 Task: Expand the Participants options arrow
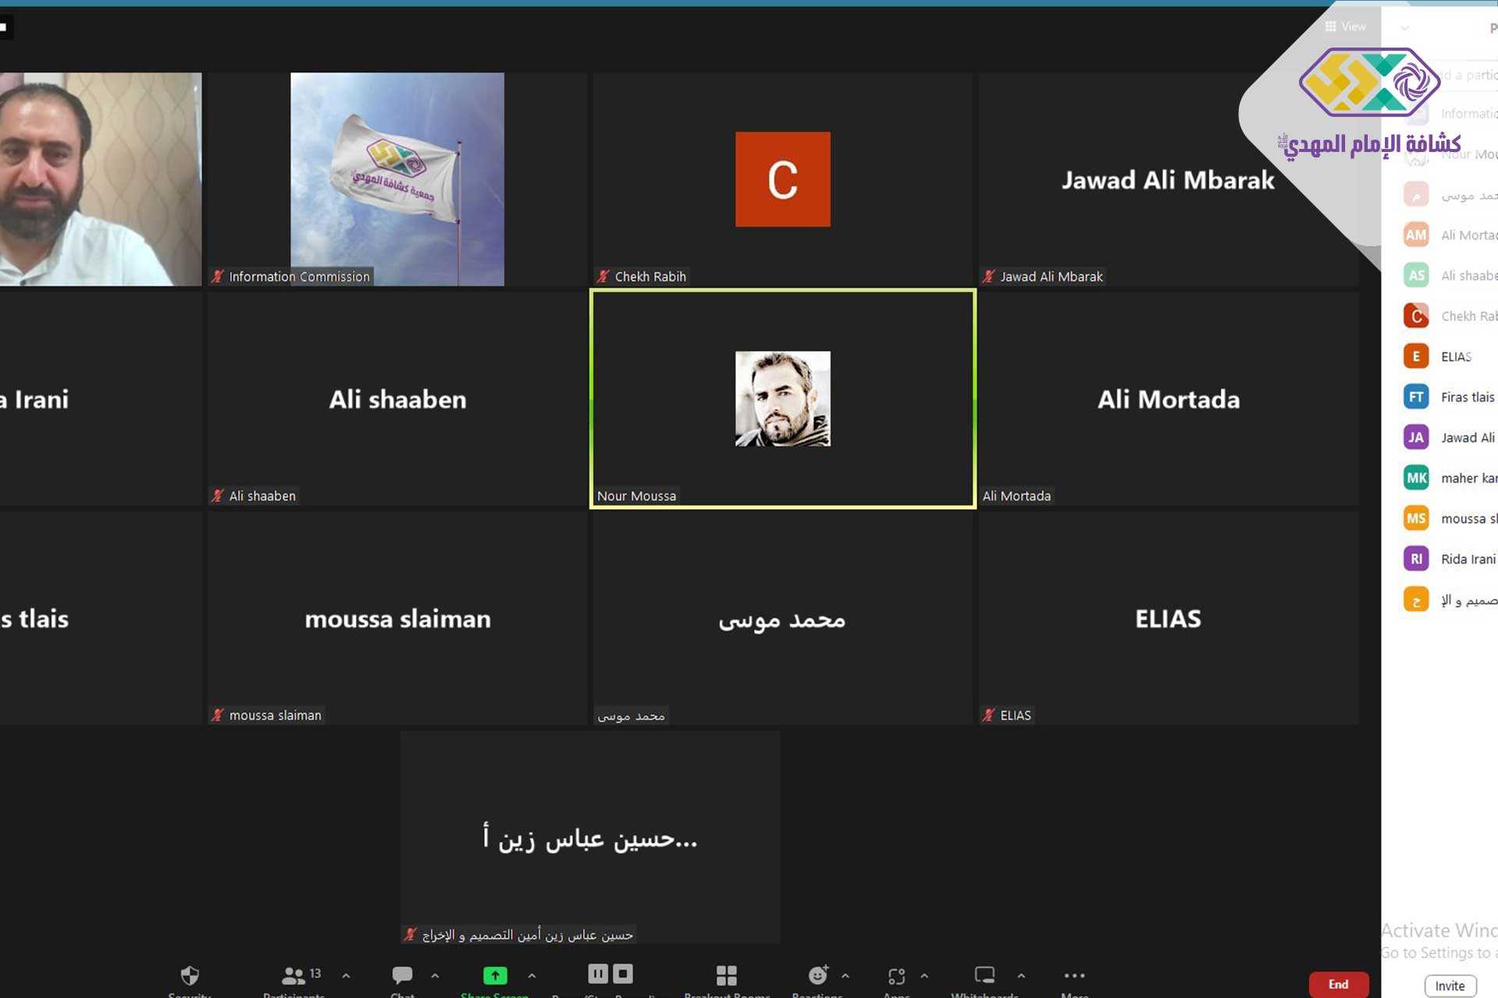coord(346,975)
